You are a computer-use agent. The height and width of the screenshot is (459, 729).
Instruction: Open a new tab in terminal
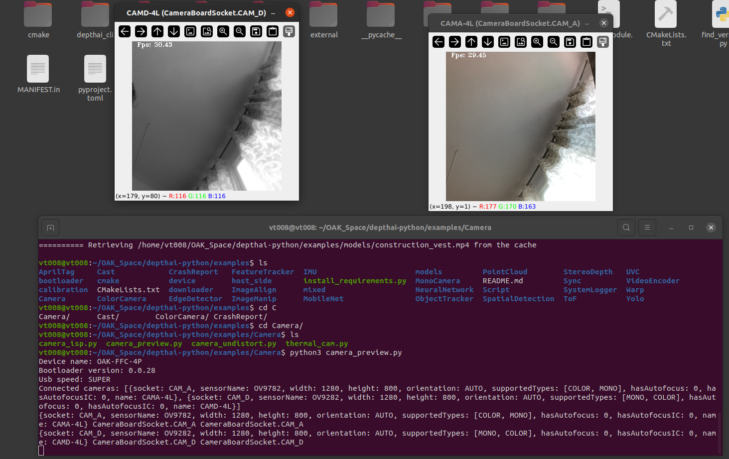[x=50, y=228]
